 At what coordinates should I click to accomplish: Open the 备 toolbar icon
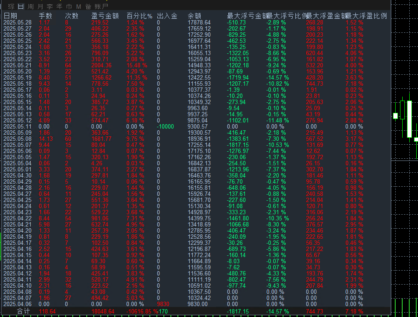pos(89,6)
